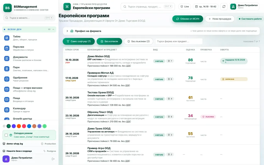This screenshot has height=165, width=264.
Task: Click the palette icon beside color swatches
Action: coord(4,126)
